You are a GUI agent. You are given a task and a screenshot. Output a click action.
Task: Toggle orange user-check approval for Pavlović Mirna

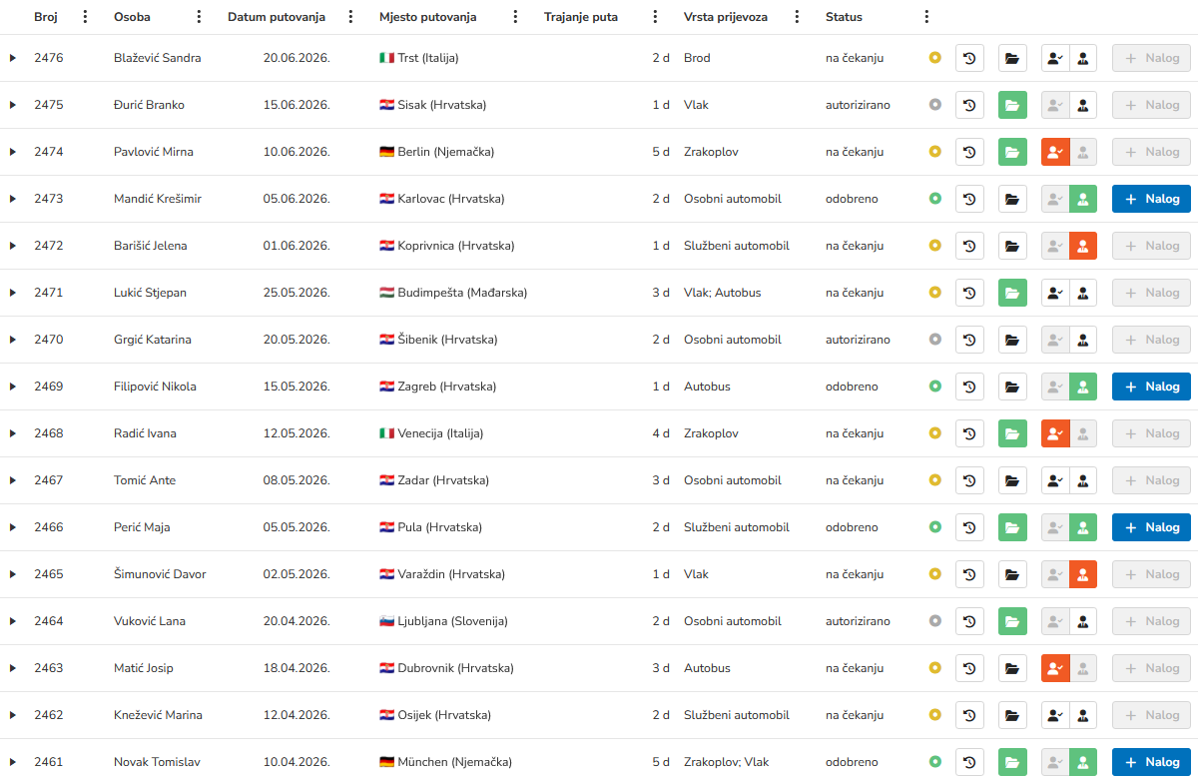click(1055, 152)
